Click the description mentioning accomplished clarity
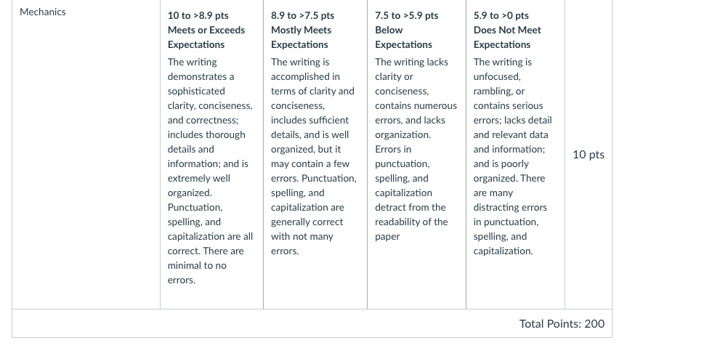The width and height of the screenshot is (720, 348). (x=314, y=156)
